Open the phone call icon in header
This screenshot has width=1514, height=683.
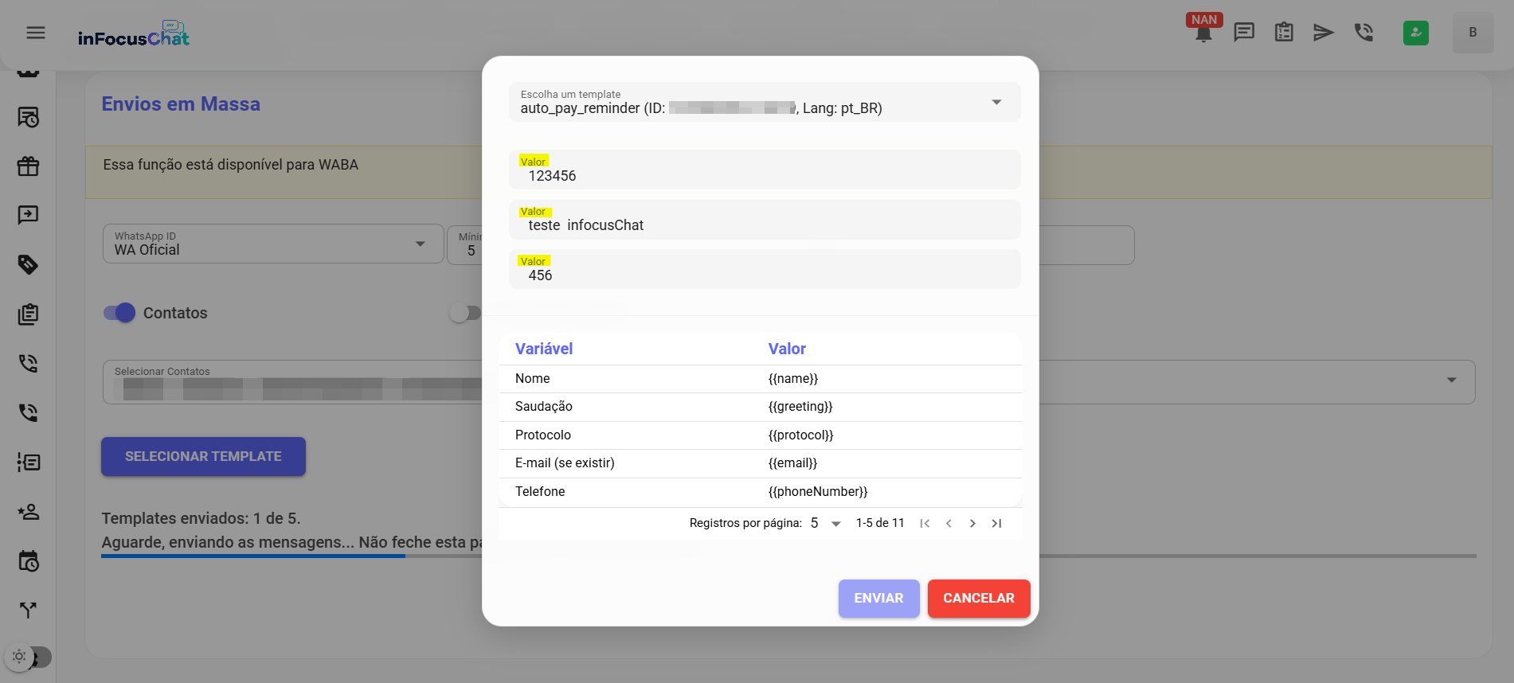(x=1363, y=33)
